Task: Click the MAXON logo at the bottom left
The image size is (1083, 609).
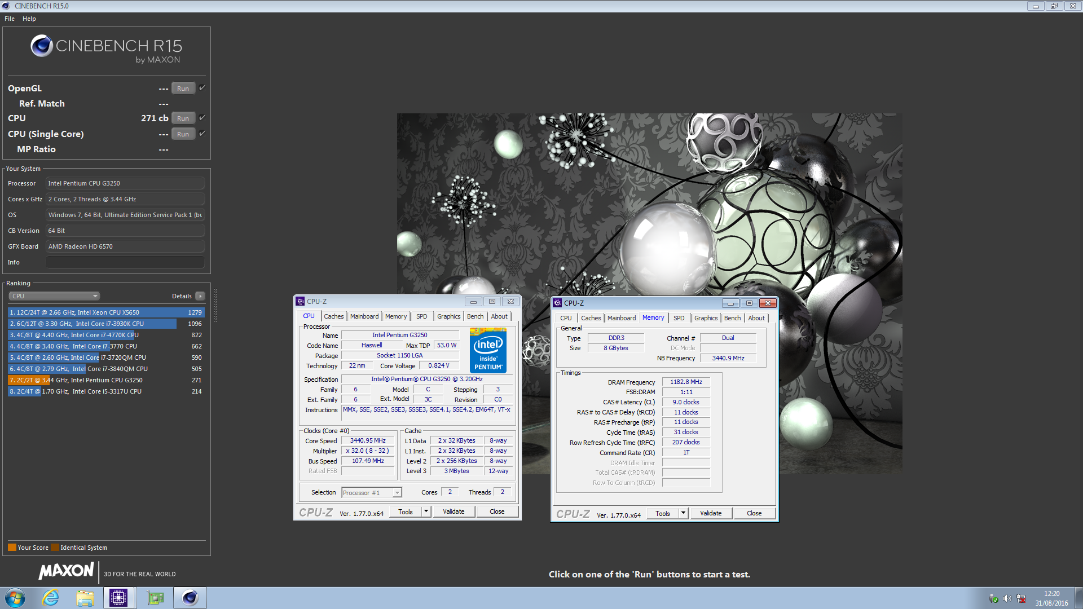Action: tap(66, 571)
